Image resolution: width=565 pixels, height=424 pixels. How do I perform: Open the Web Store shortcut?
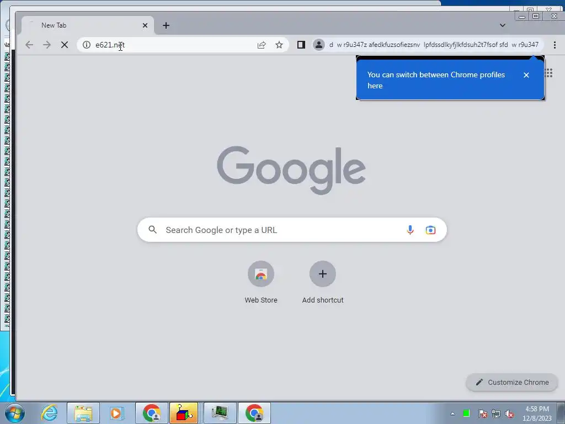click(261, 282)
